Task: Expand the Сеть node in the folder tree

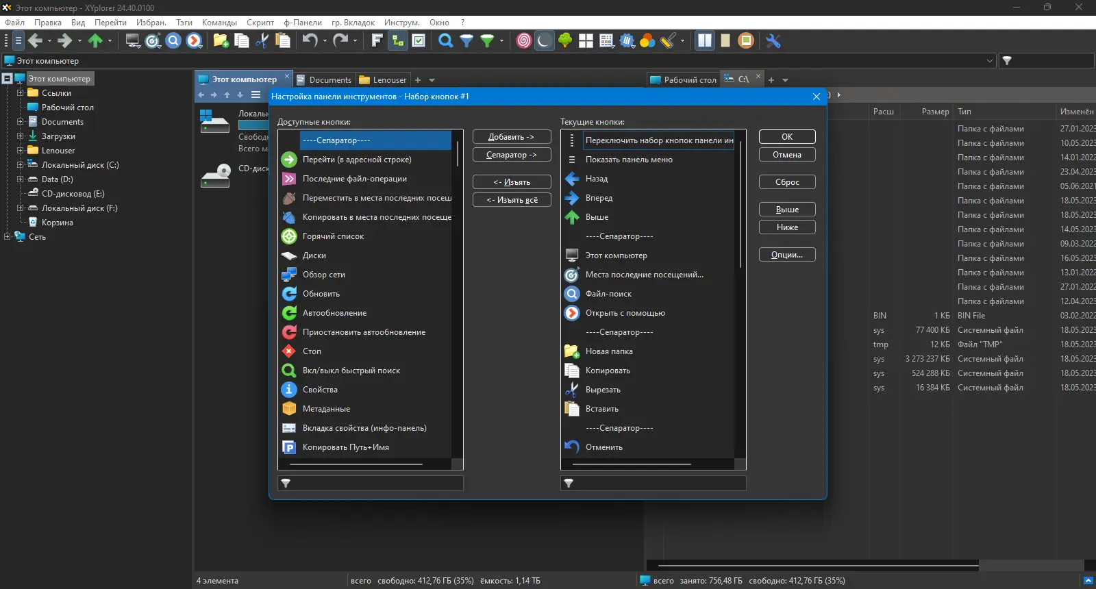Action: tap(7, 237)
